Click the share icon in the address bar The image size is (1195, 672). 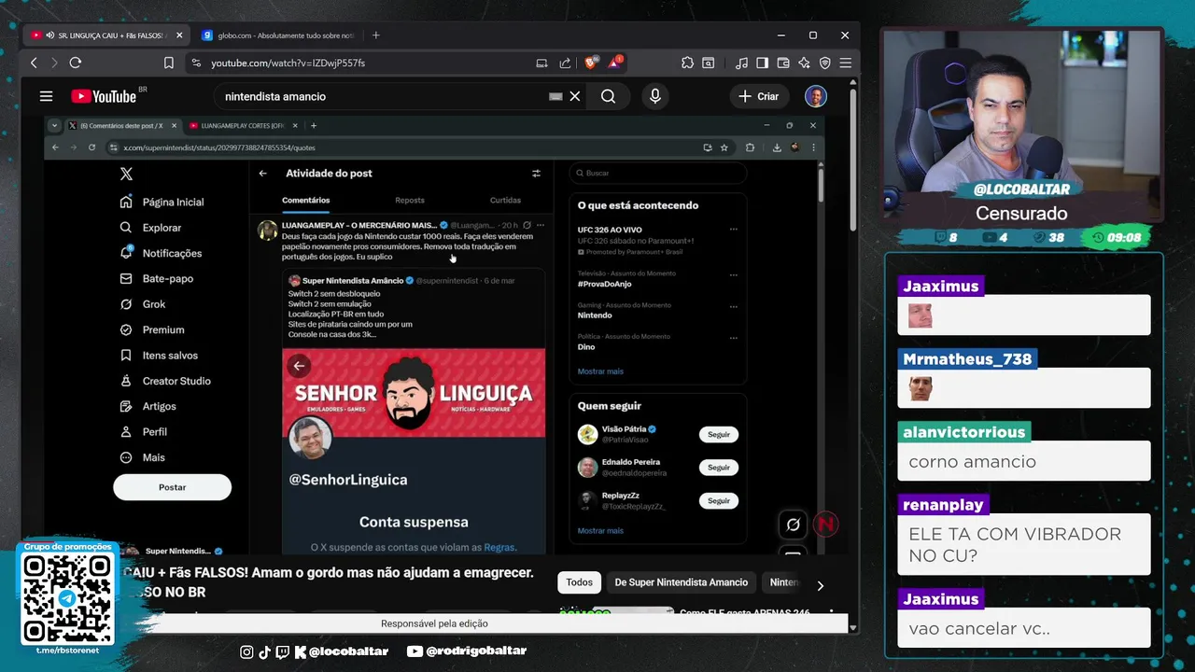pos(565,63)
